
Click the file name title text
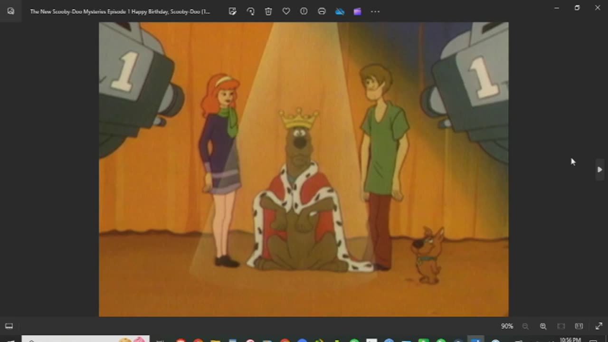(120, 11)
